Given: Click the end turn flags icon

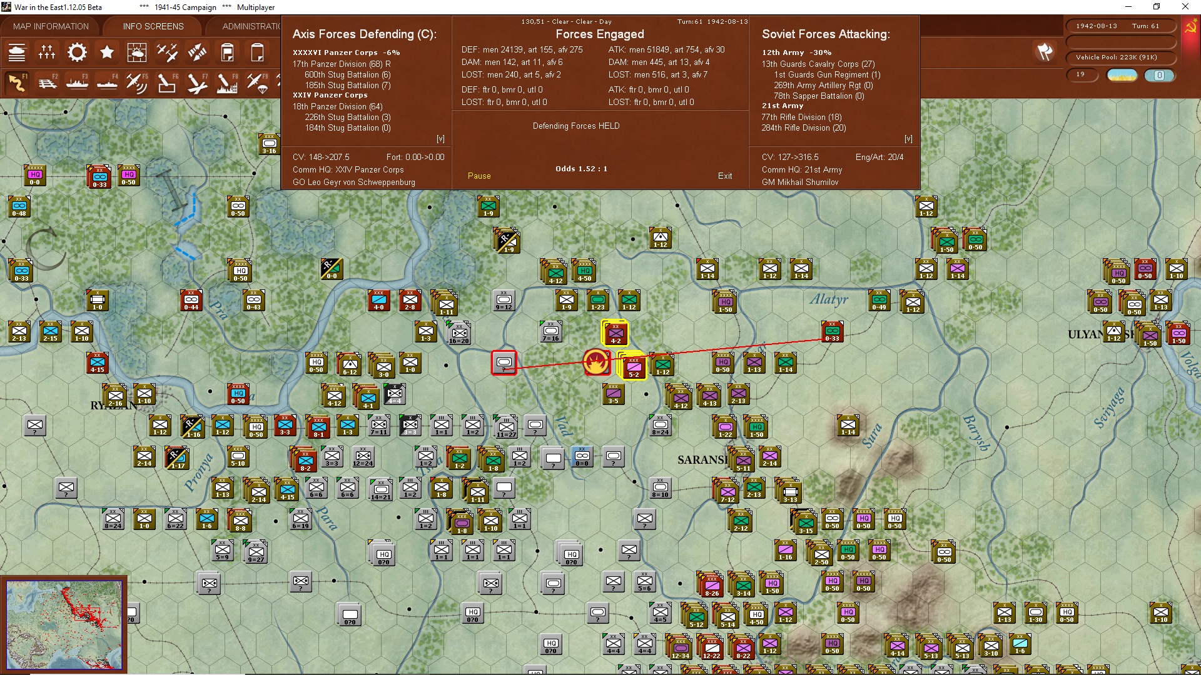Looking at the screenshot, I should pyautogui.click(x=1045, y=52).
